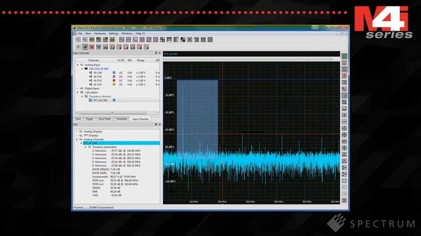Open the Windows menu
421x236 pixels.
coord(127,33)
